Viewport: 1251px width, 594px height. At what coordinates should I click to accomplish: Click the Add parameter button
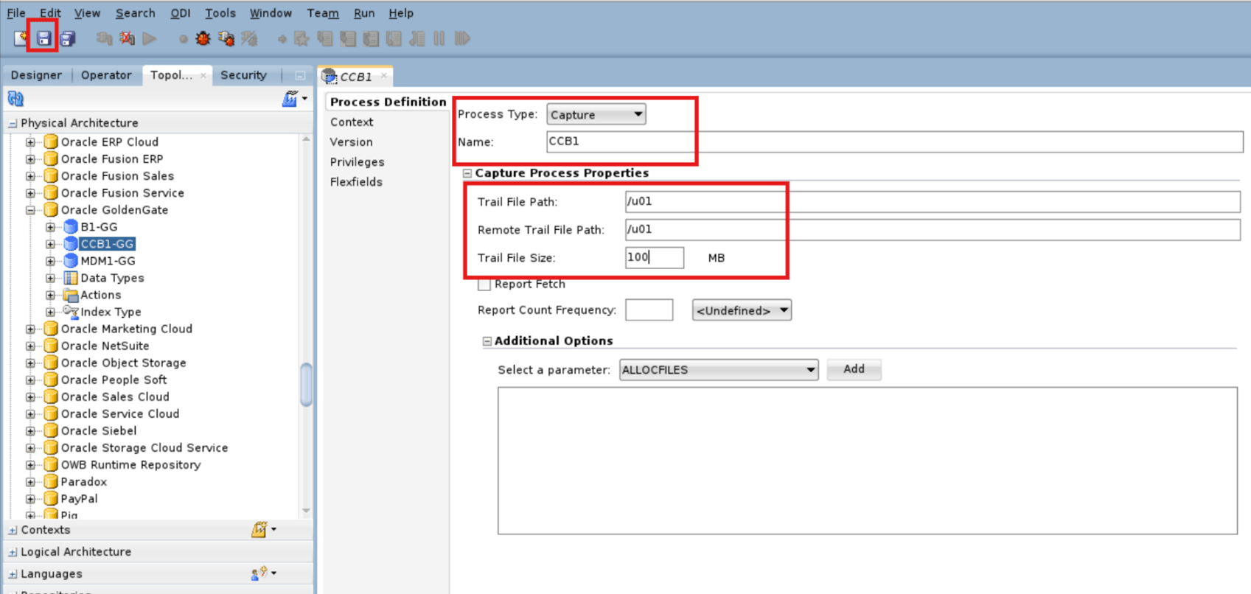tap(854, 369)
